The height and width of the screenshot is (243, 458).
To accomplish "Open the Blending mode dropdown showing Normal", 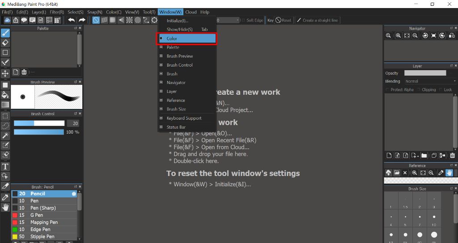I will point(430,81).
